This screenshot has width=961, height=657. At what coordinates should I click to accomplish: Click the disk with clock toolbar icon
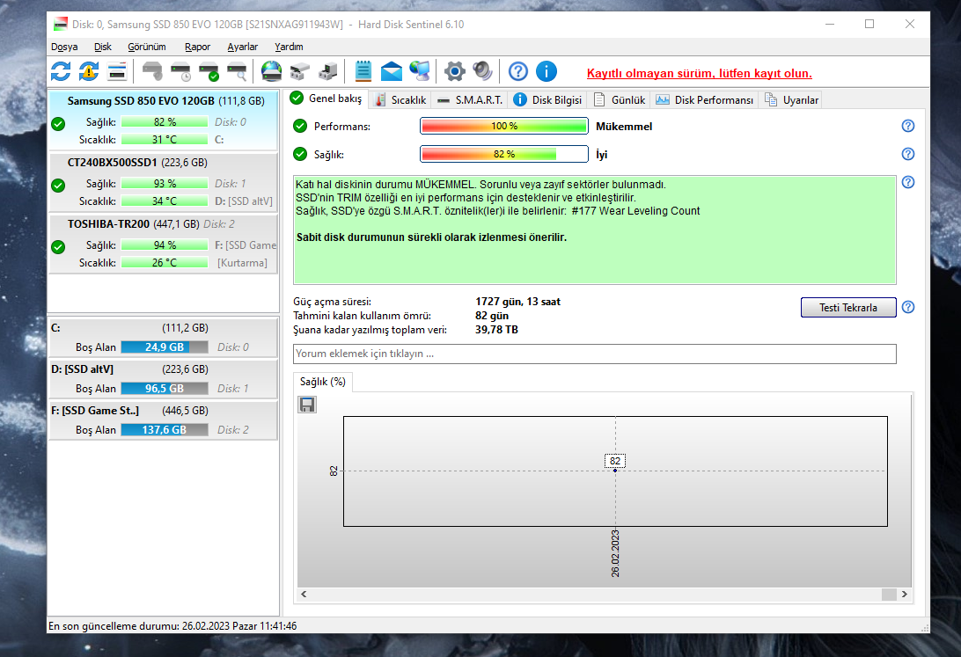(x=180, y=71)
